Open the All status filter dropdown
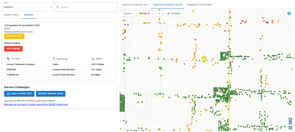Viewport: 295px width, 132px height. pos(150,14)
